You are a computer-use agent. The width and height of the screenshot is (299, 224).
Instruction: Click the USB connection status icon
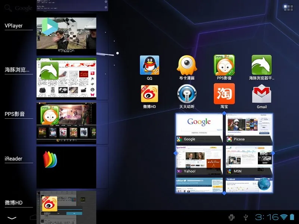tap(246, 217)
